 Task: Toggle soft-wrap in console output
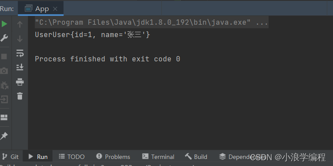(20, 53)
